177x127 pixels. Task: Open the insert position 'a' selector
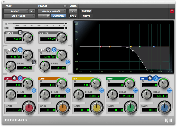(x=32, y=11)
